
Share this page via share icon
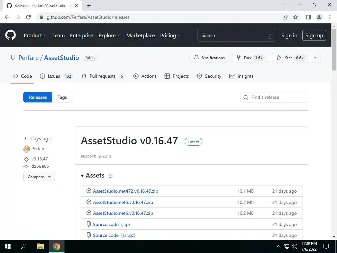click(x=285, y=17)
